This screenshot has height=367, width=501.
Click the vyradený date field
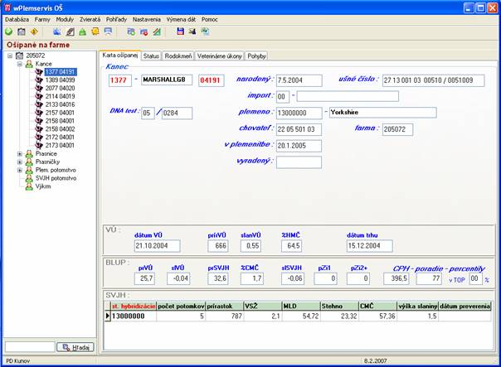(299, 162)
